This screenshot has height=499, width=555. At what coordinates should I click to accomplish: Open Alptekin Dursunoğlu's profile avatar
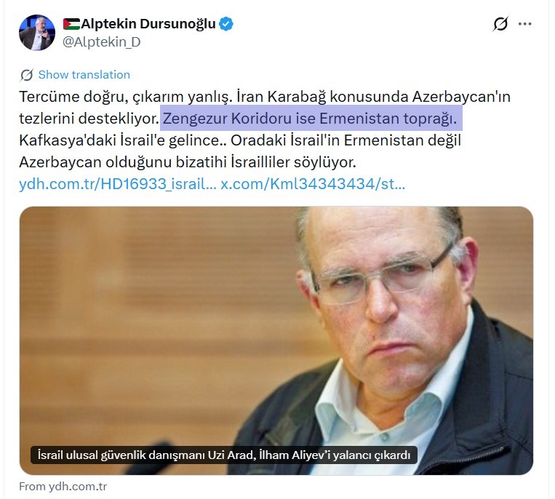37,33
